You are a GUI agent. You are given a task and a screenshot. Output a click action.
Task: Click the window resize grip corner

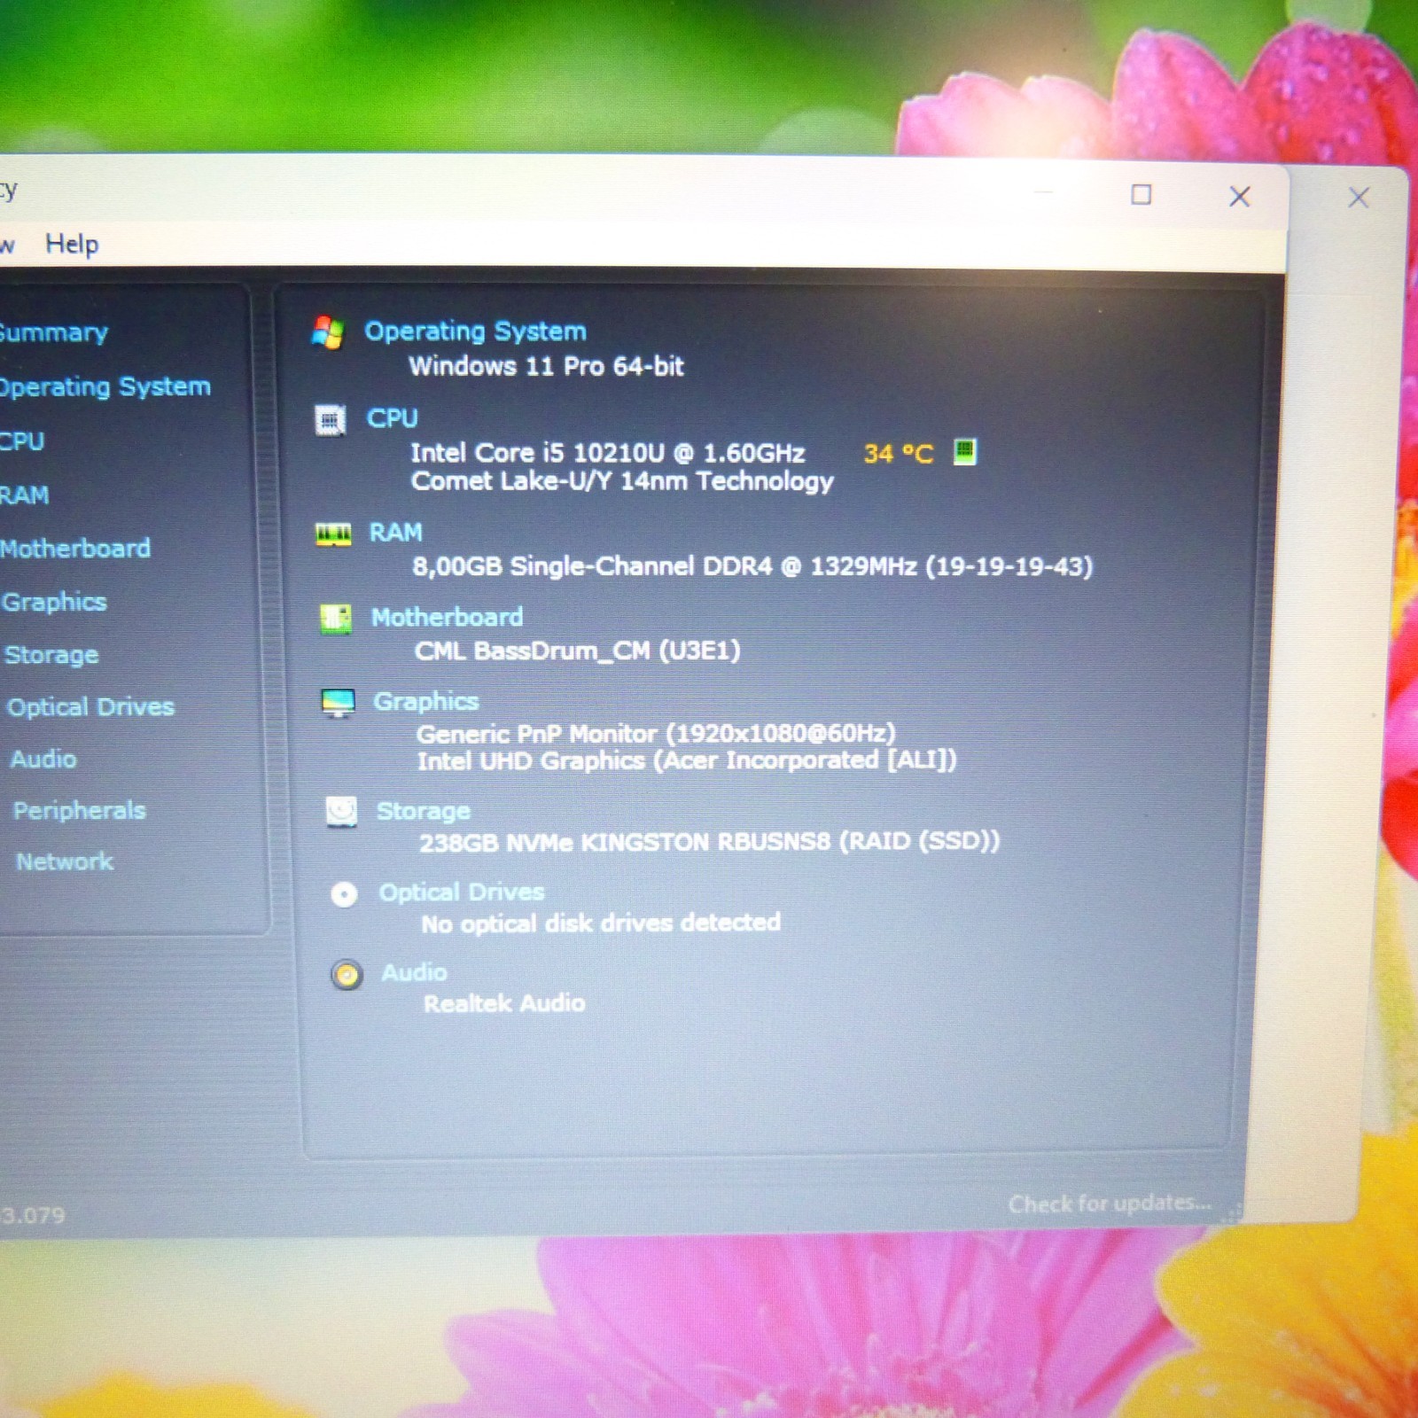click(1231, 1212)
